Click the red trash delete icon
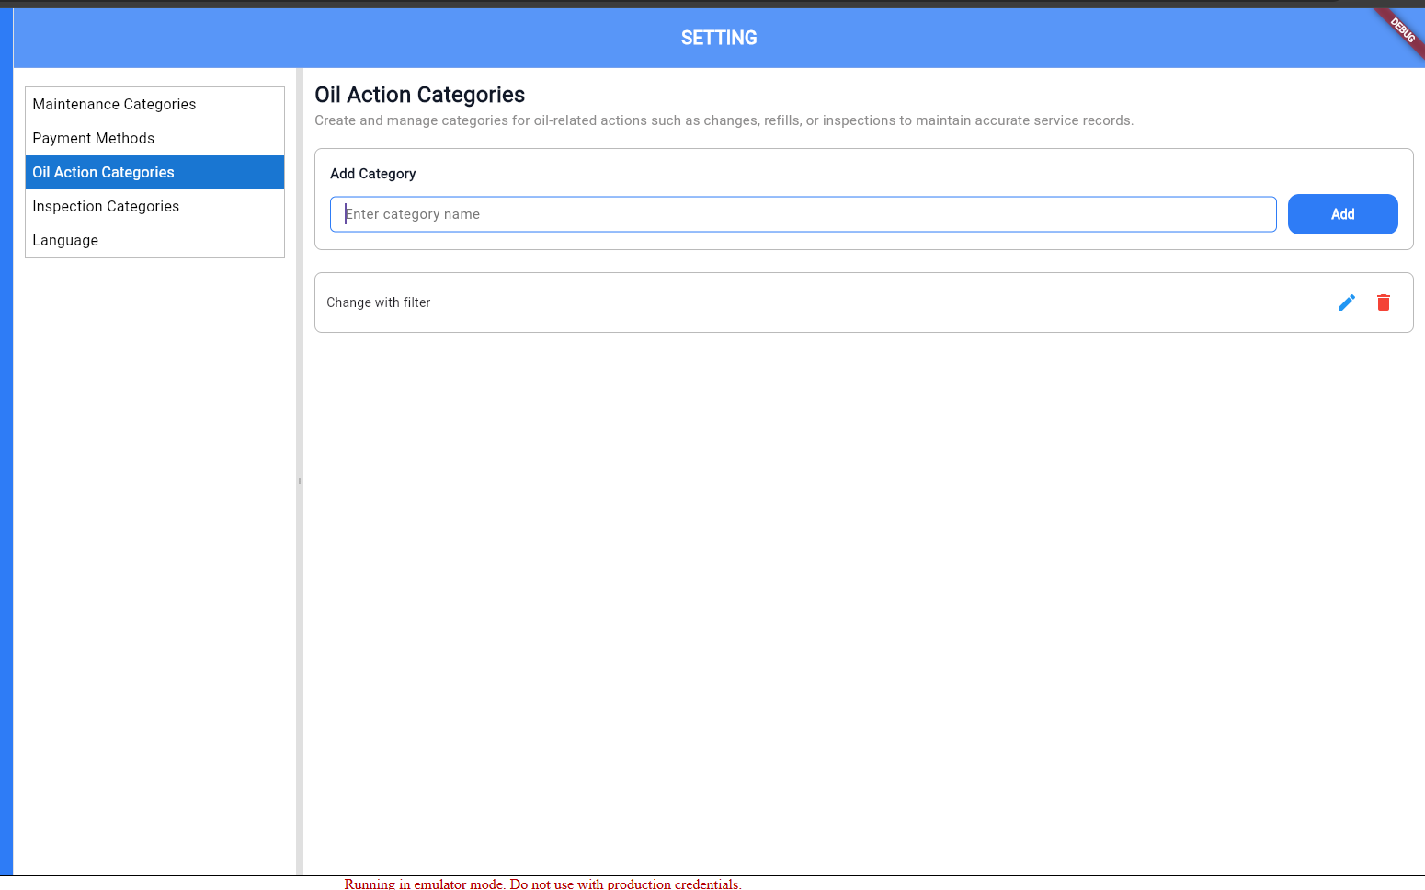Image resolution: width=1425 pixels, height=890 pixels. click(1383, 302)
